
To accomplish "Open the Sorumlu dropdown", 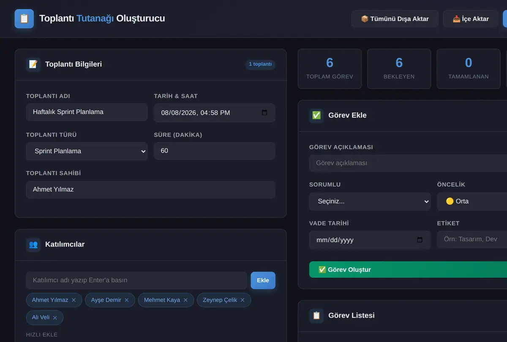I will point(370,202).
